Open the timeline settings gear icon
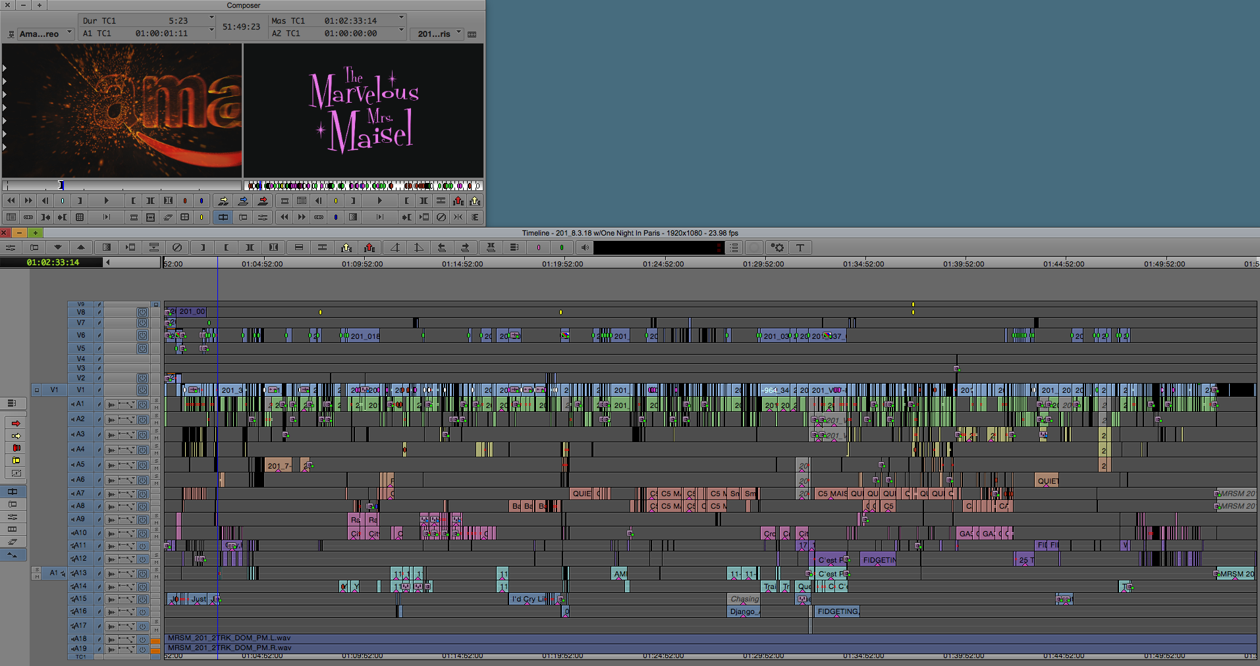Image resolution: width=1260 pixels, height=666 pixels. pyautogui.click(x=778, y=247)
